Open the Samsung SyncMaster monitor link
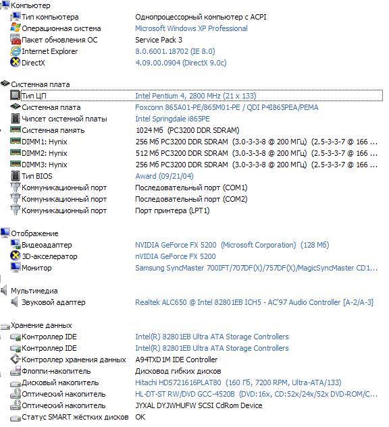Image resolution: width=389 pixels, height=427 pixels. click(256, 268)
